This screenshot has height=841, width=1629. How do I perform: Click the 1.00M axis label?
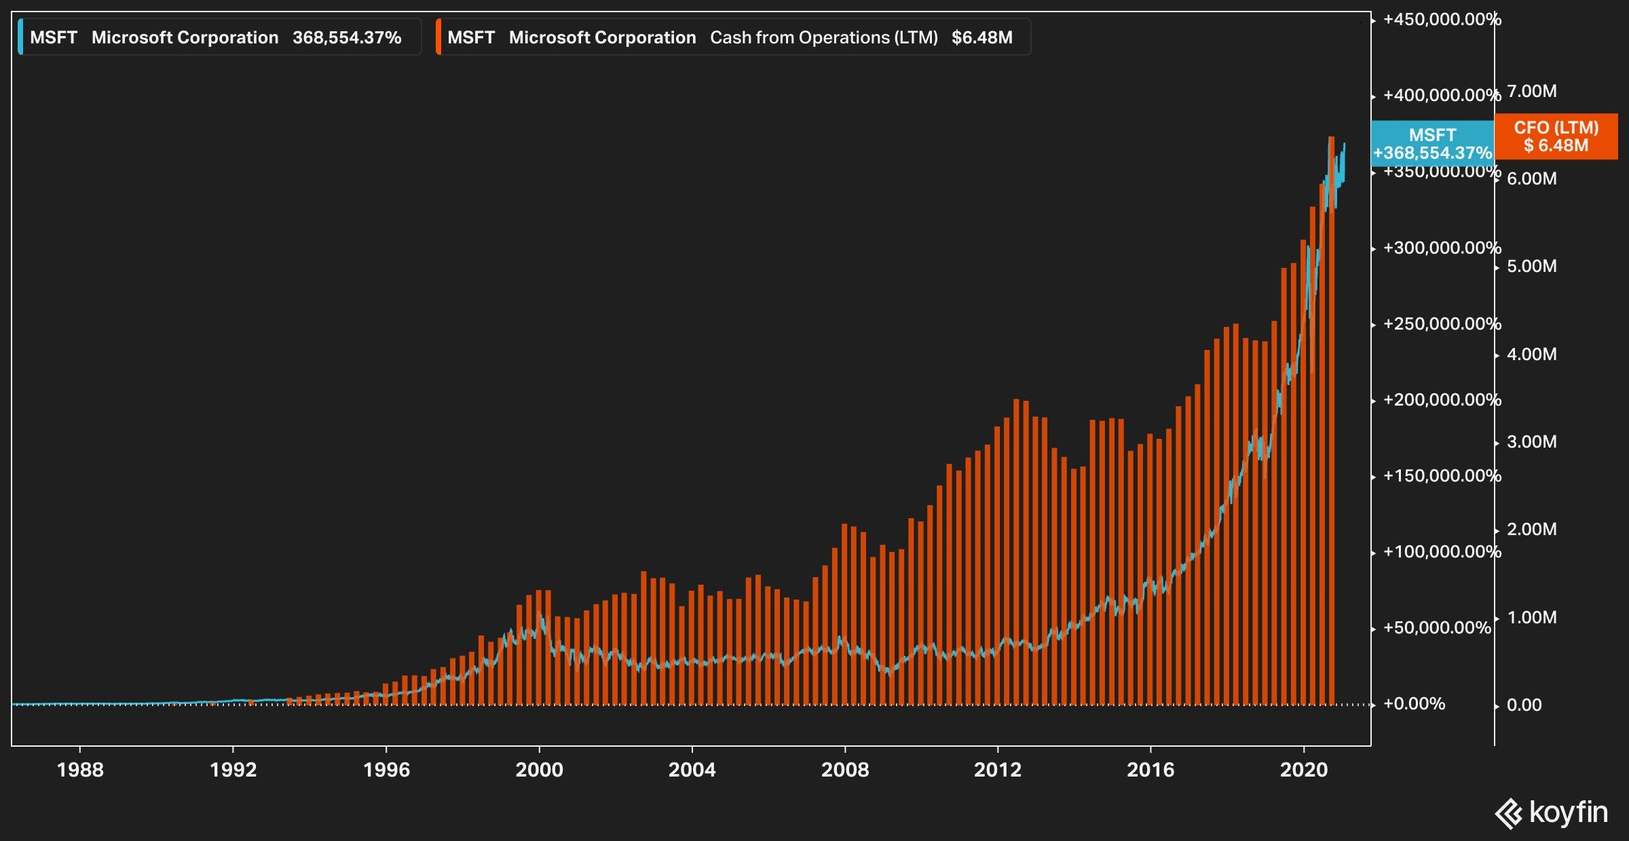1532,617
